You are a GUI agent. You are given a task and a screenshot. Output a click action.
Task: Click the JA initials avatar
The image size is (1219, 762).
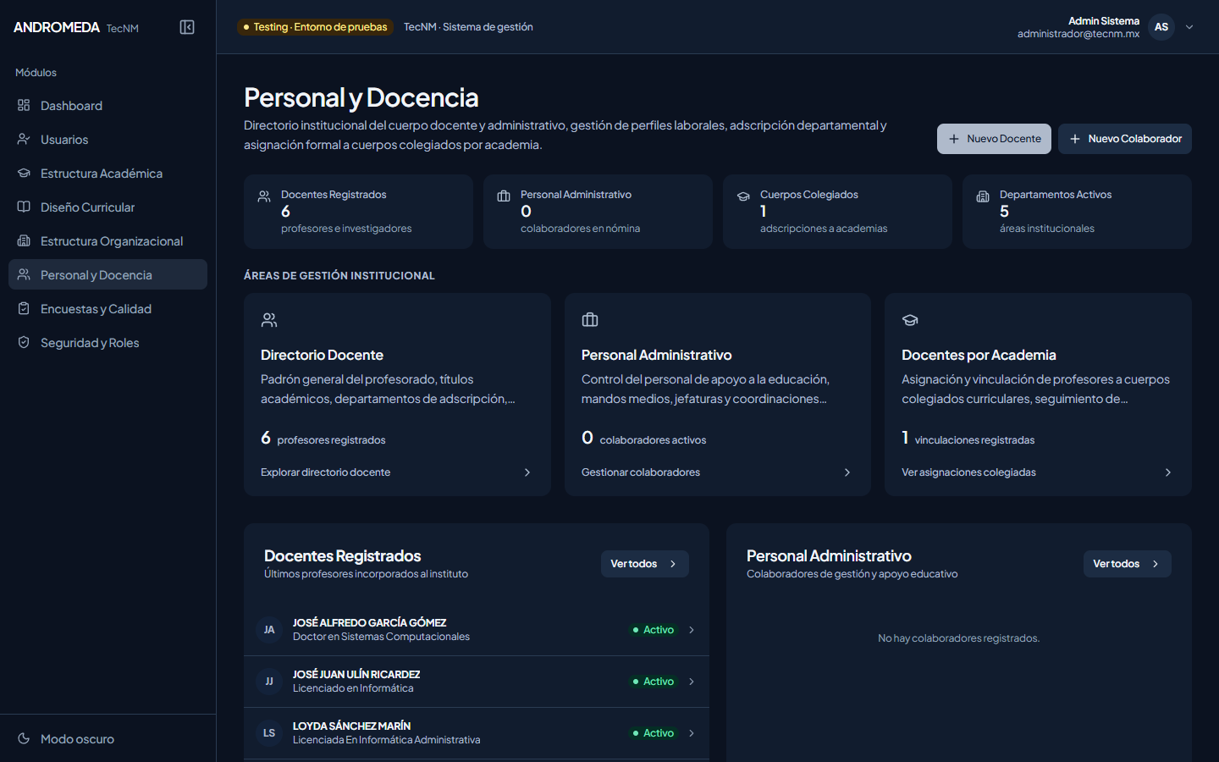269,630
